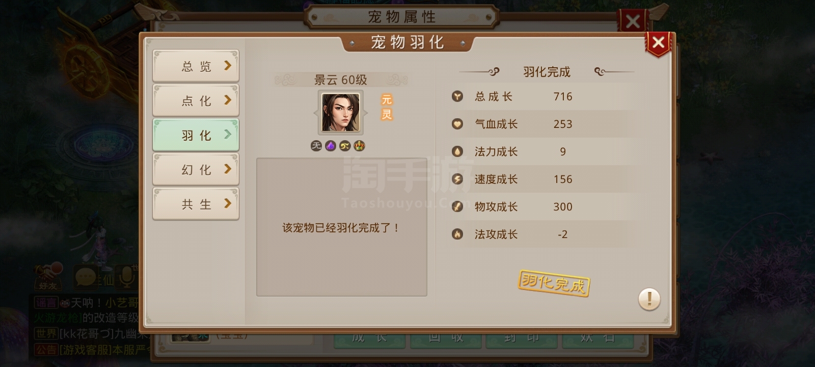Close the 宠物羽化 panel

[x=658, y=43]
